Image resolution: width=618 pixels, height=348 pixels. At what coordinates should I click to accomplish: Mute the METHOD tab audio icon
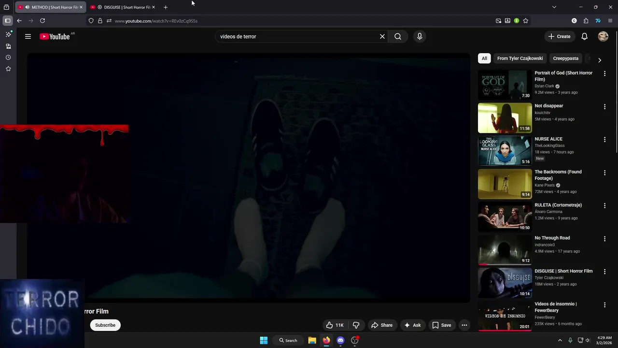click(27, 7)
